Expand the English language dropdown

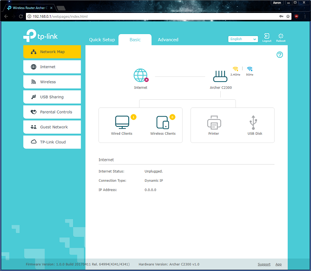(243, 39)
